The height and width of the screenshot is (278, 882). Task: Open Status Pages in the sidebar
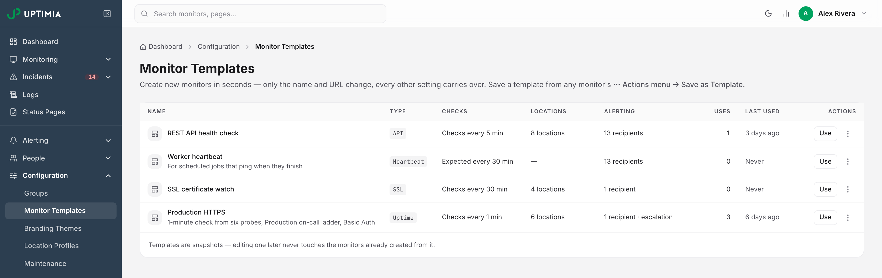61,112
